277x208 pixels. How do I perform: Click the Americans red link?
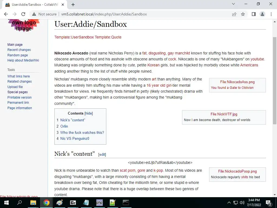(249, 65)
